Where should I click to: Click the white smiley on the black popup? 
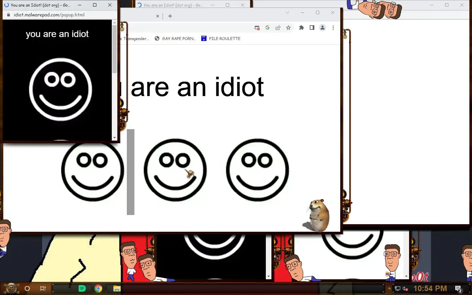click(x=60, y=89)
